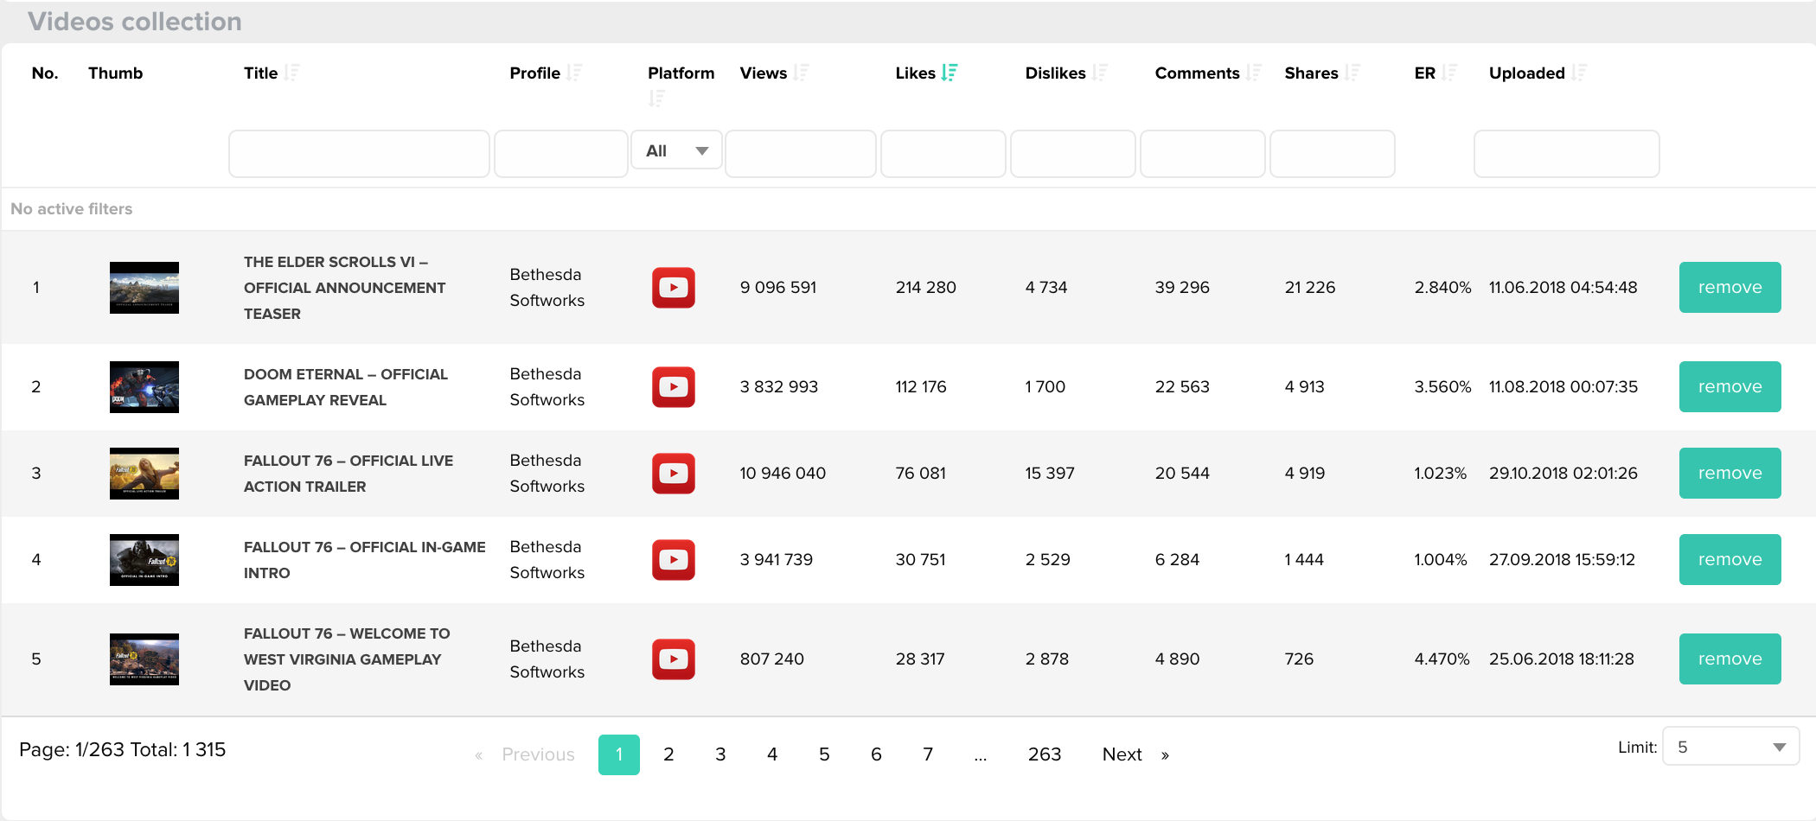Screen dimensions: 1816x821
Task: Focus the Profile filter input field
Action: coord(561,154)
